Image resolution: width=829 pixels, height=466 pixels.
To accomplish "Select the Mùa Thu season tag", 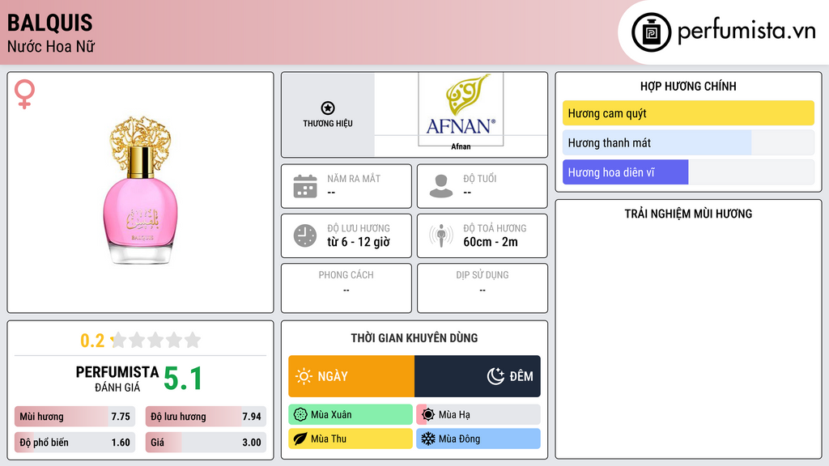I will coord(351,439).
